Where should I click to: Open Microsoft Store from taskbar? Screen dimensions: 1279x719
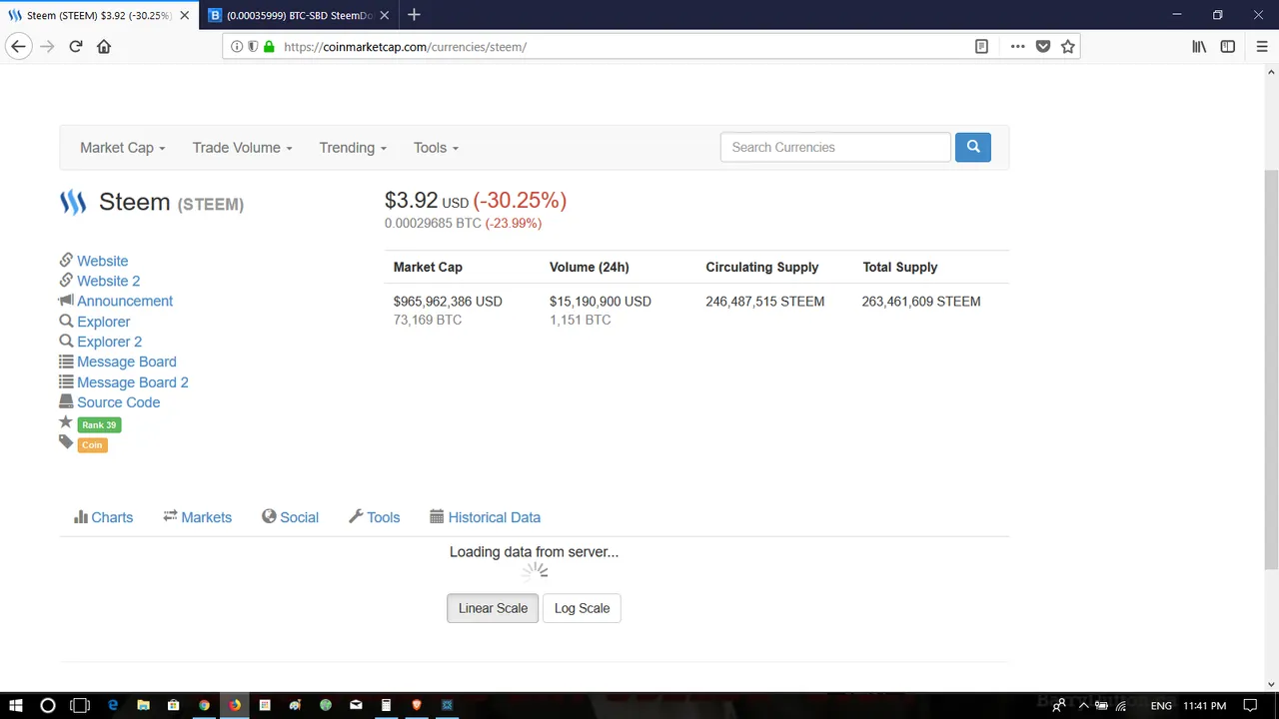174,705
